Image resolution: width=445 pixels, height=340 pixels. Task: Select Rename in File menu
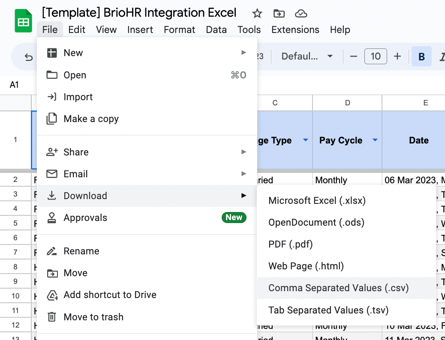coord(147,251)
